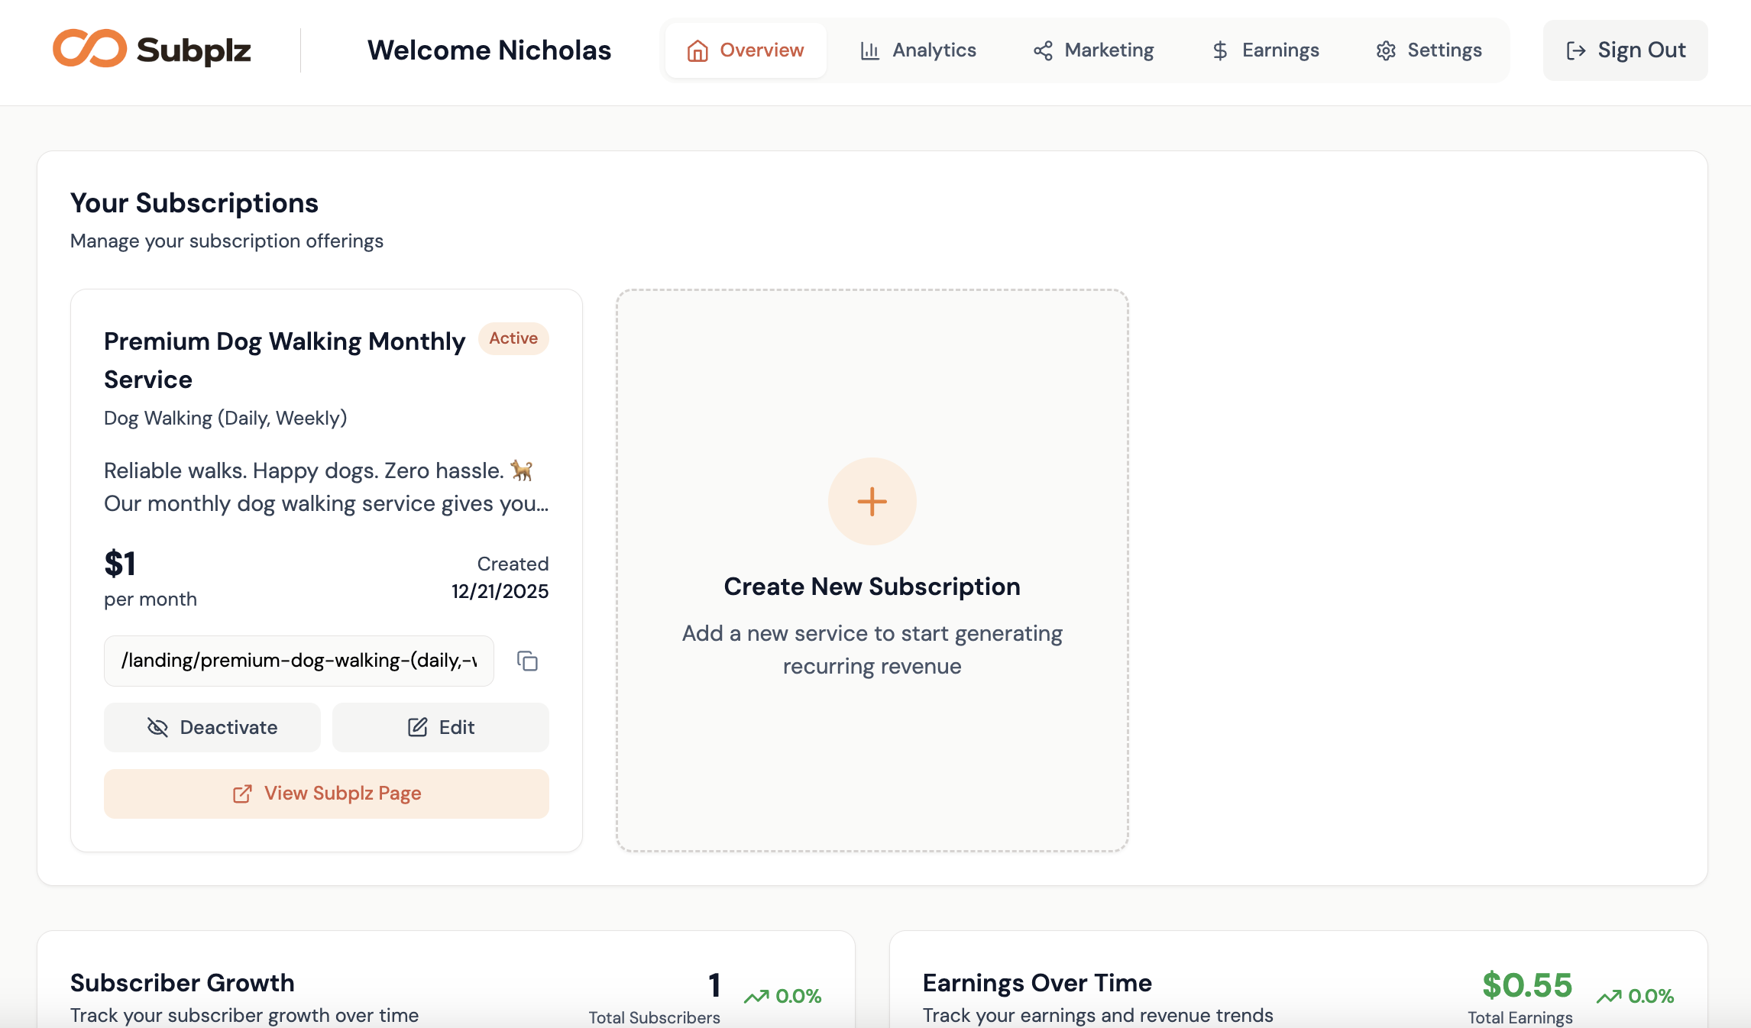Click the bar chart icon next to Analytics
Screen dimensions: 1751x1028
[869, 50]
